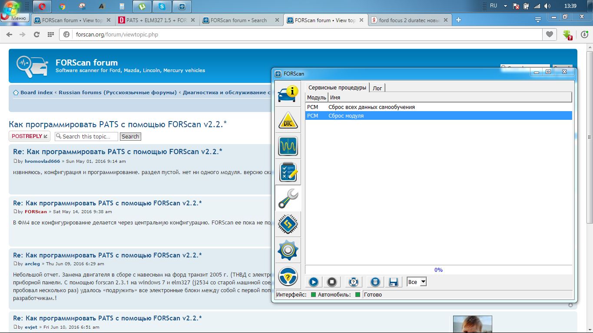The width and height of the screenshot is (593, 333).
Task: Open RU language selector in system tray
Action: (494, 6)
